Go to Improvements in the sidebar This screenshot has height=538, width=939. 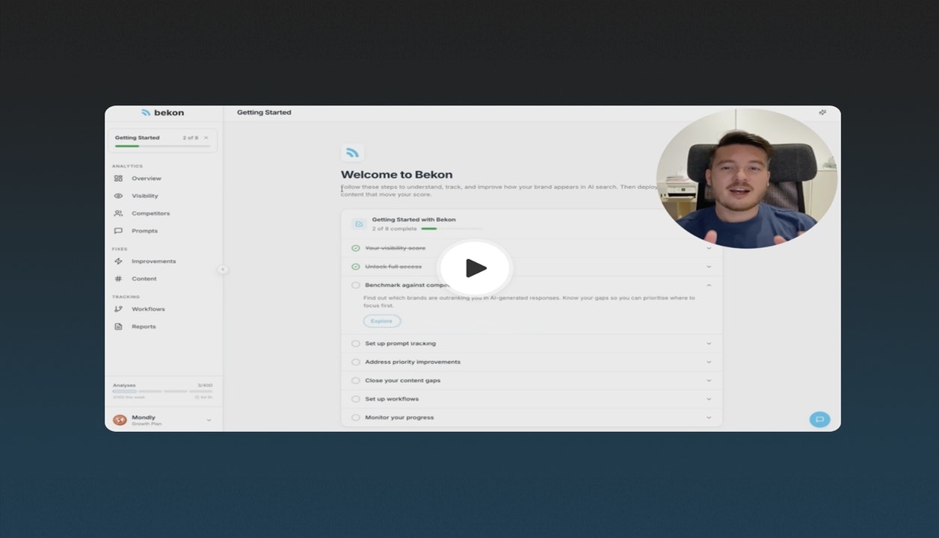point(154,262)
